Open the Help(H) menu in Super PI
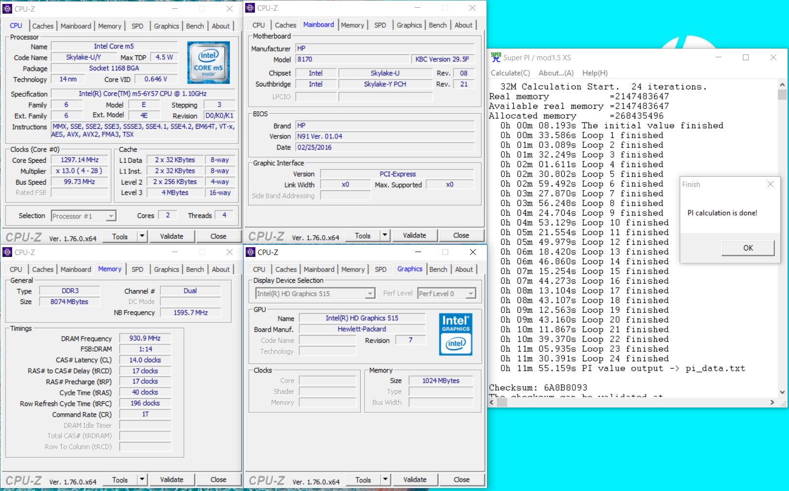 595,73
